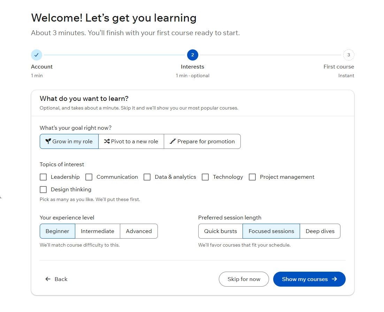Click the stairs icon on Prepare for promotion
The image size is (384, 312).
tap(173, 141)
